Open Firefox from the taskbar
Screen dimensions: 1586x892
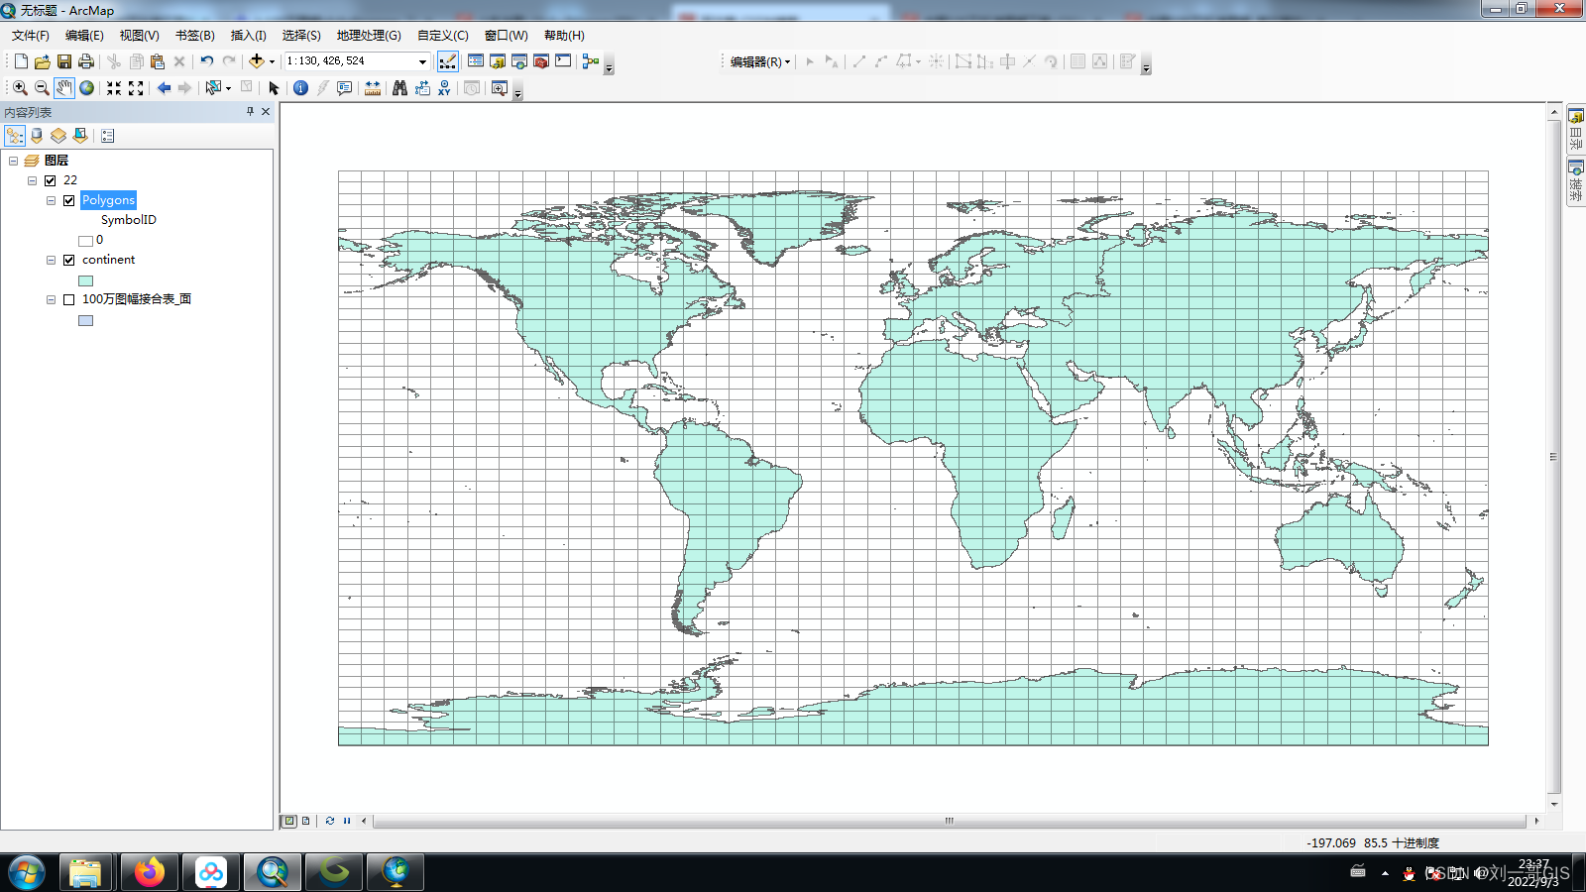click(x=150, y=872)
